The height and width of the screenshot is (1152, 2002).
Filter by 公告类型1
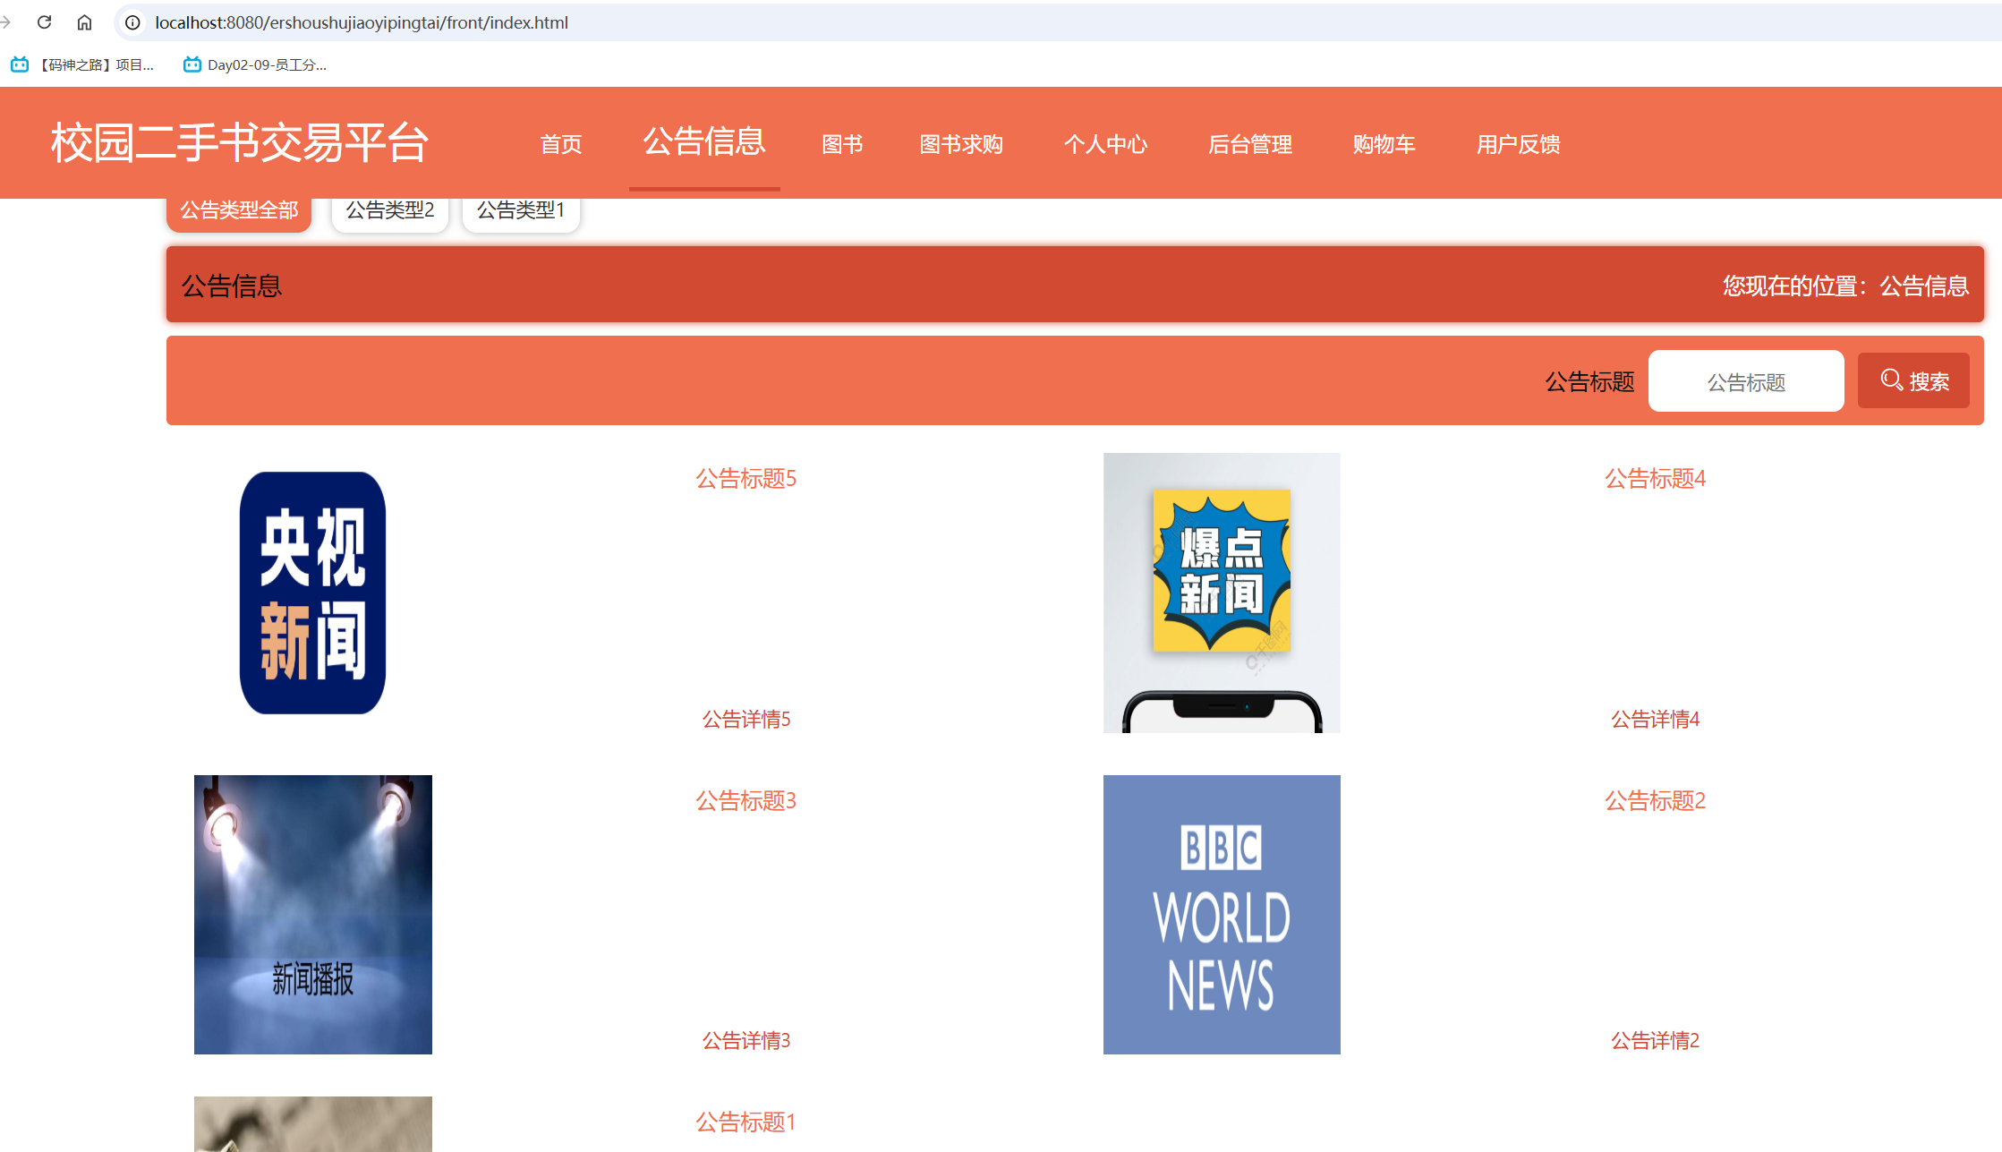(521, 212)
